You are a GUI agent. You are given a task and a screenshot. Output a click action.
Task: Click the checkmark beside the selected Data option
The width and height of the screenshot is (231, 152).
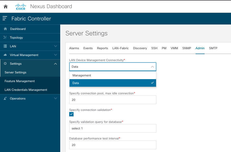pyautogui.click(x=152, y=83)
